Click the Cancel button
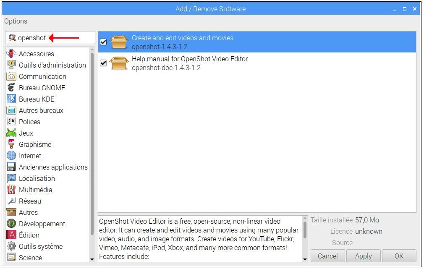 [x=327, y=256]
